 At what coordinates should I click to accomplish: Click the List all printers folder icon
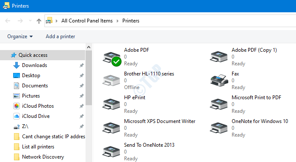(x=17, y=147)
